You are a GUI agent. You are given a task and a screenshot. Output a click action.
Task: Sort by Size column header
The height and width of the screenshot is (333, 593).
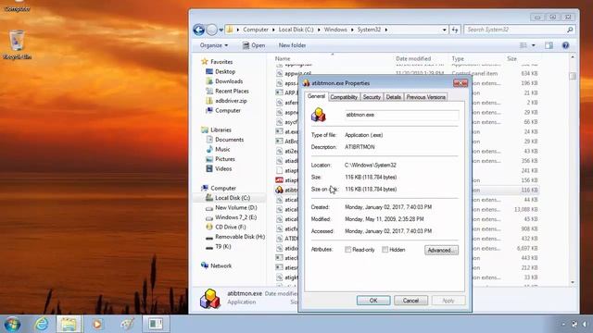[511, 58]
